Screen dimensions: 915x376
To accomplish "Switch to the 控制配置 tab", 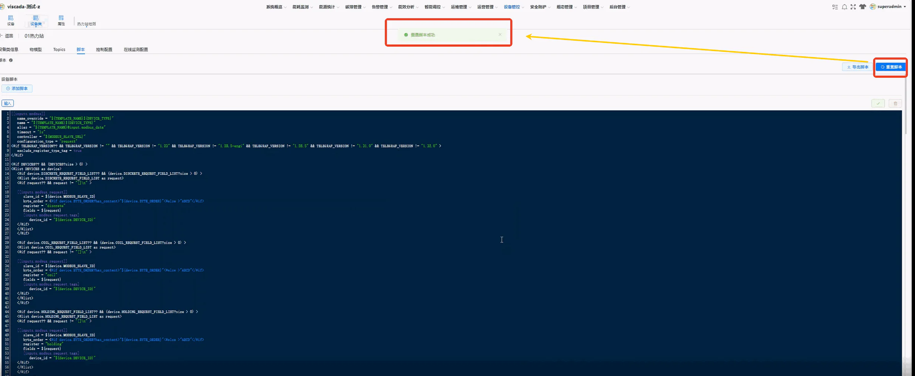I will pyautogui.click(x=104, y=49).
